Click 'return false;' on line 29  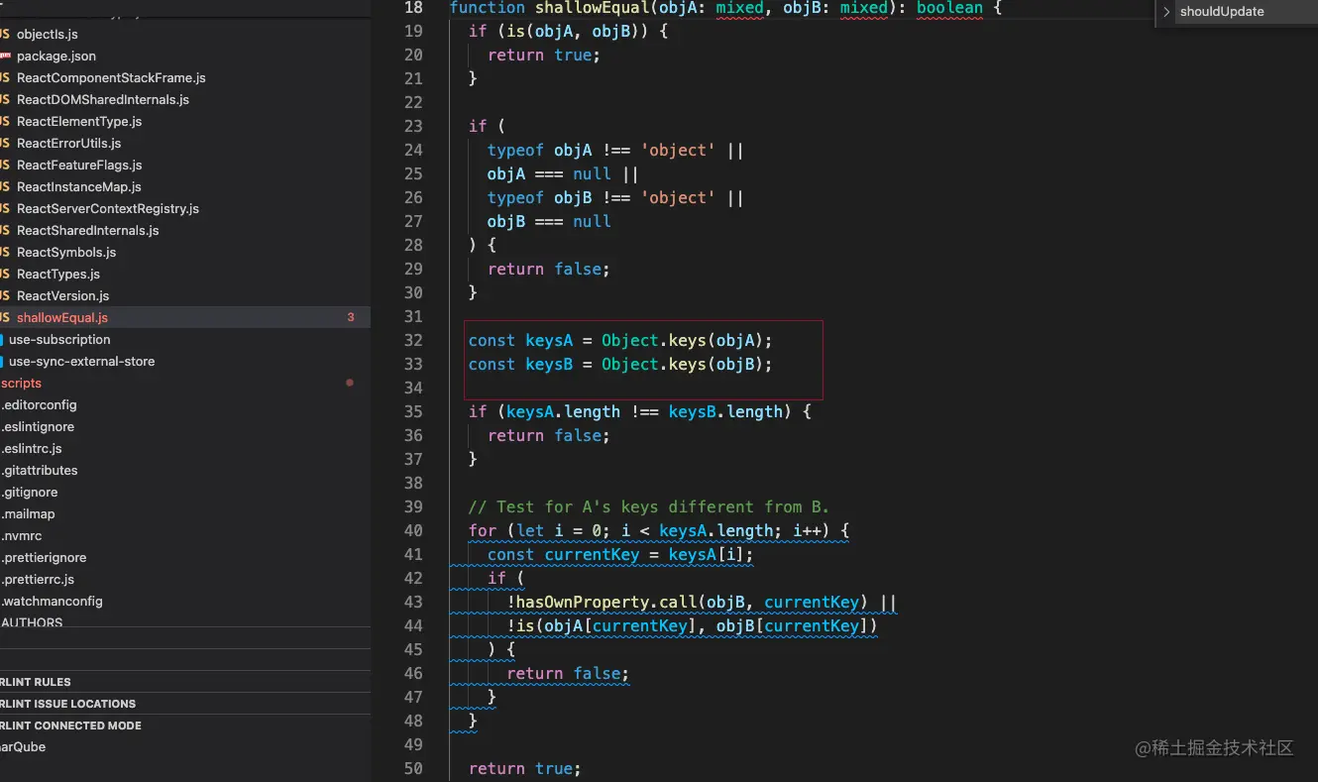tap(548, 269)
